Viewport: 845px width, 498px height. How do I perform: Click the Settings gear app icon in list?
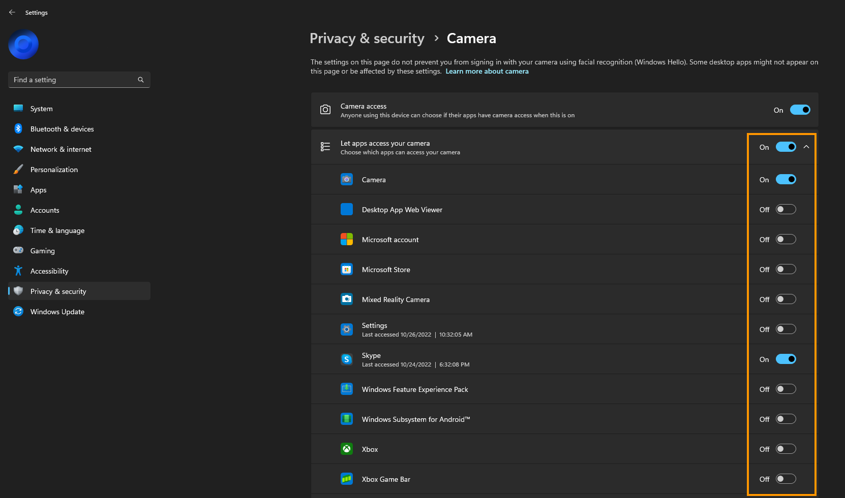coord(347,329)
